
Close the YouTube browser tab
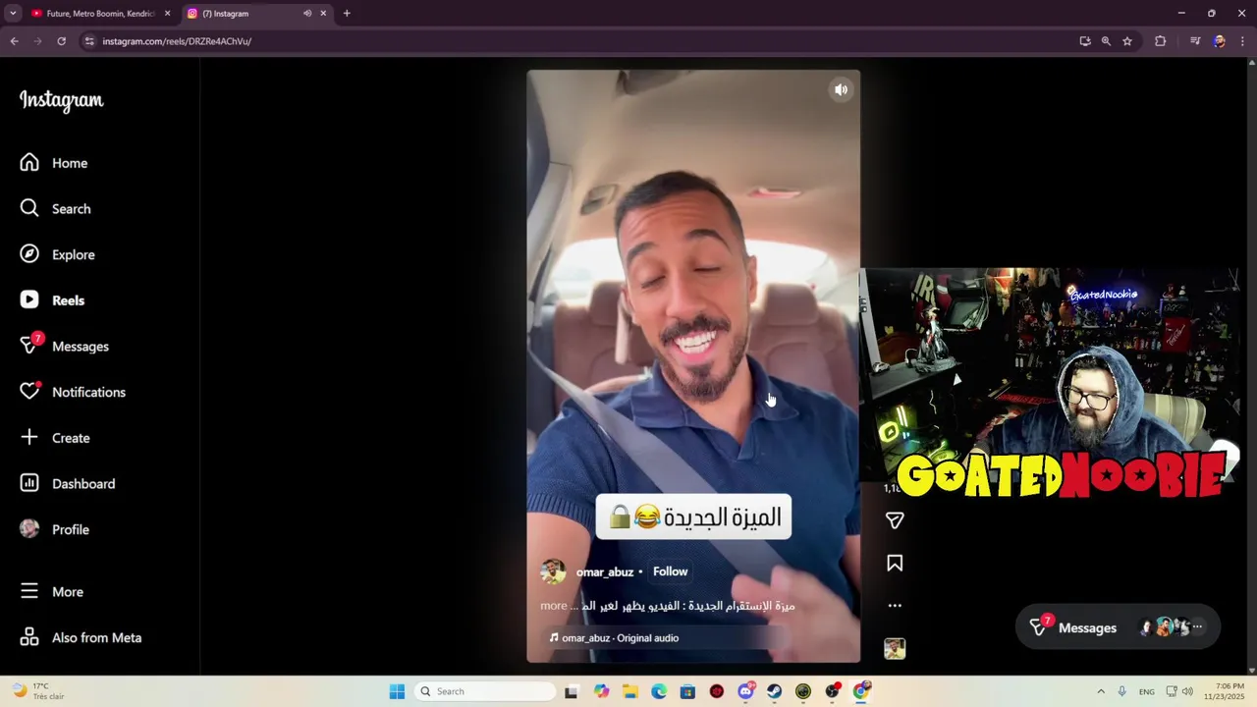pyautogui.click(x=167, y=14)
